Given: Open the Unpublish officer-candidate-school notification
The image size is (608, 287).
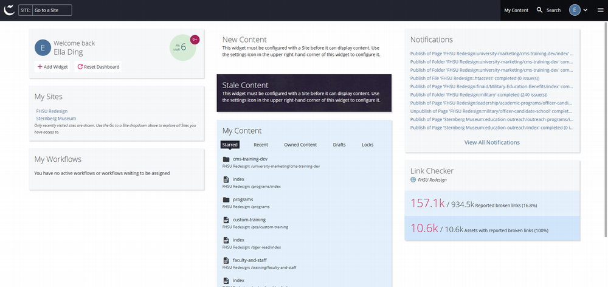Looking at the screenshot, I should pyautogui.click(x=492, y=111).
